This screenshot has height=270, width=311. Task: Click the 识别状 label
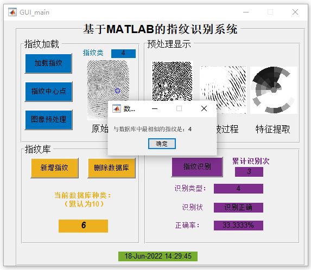(192, 207)
